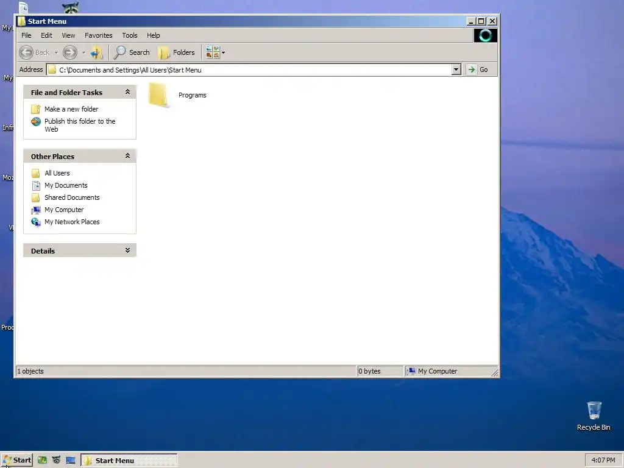624x468 pixels.
Task: Collapse the File and Folder Tasks panel
Action: pos(128,92)
